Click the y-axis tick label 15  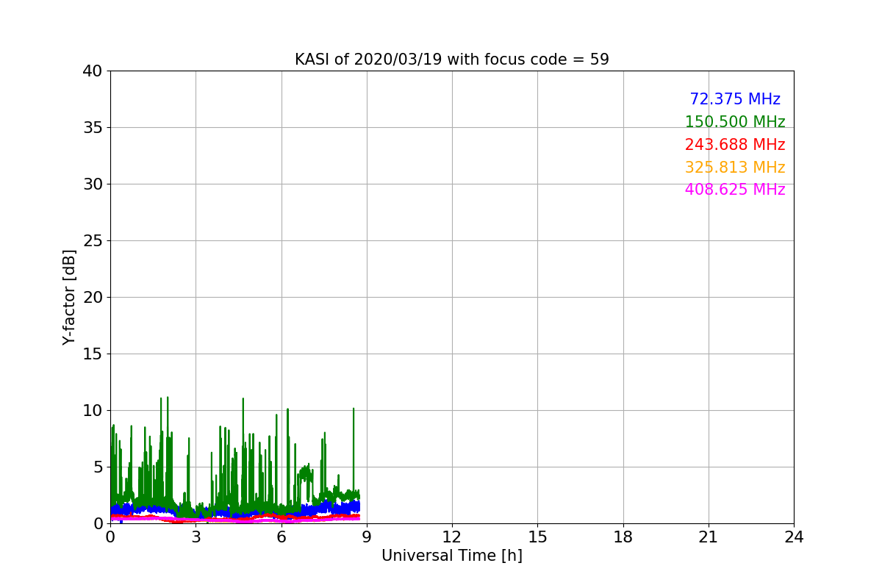coord(93,354)
